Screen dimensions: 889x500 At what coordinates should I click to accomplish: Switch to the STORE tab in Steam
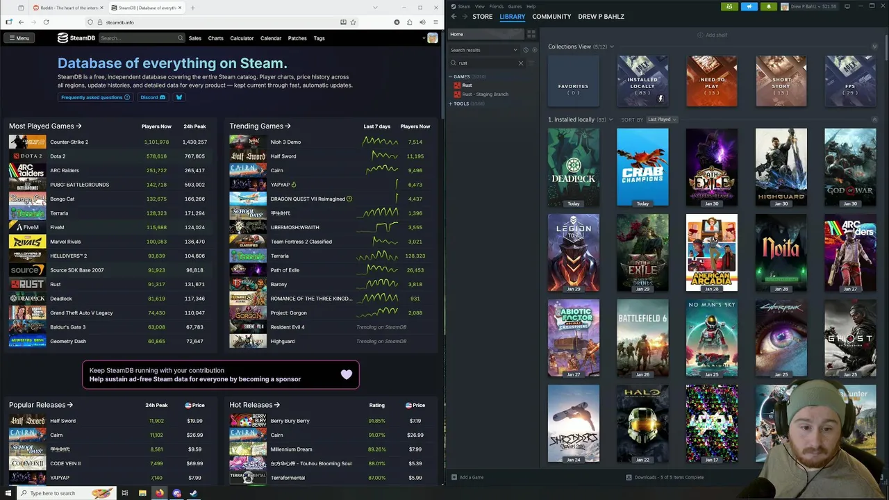483,17
